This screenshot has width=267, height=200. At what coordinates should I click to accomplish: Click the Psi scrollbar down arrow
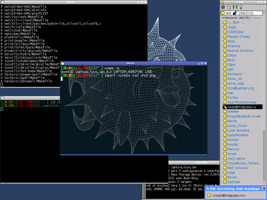(x=264, y=183)
